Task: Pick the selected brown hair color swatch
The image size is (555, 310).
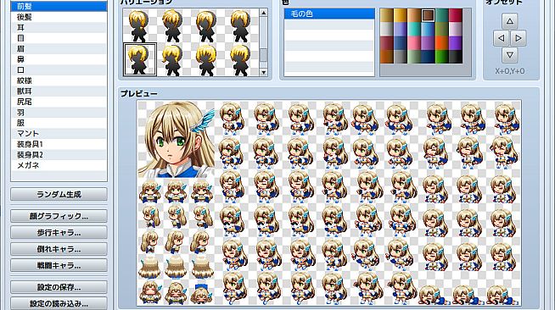Action: 428,15
